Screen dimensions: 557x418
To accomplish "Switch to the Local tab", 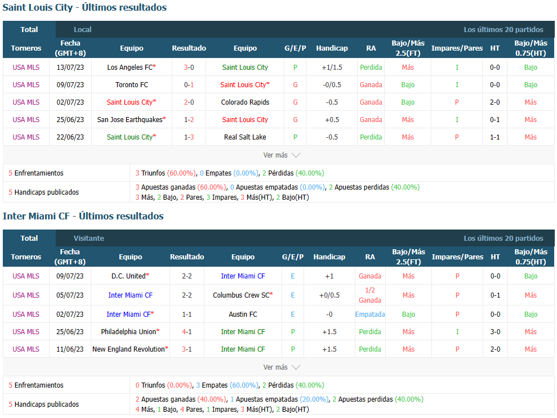I will pos(82,29).
